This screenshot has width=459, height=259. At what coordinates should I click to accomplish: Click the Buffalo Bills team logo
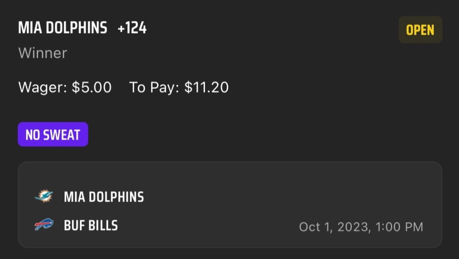tap(44, 225)
